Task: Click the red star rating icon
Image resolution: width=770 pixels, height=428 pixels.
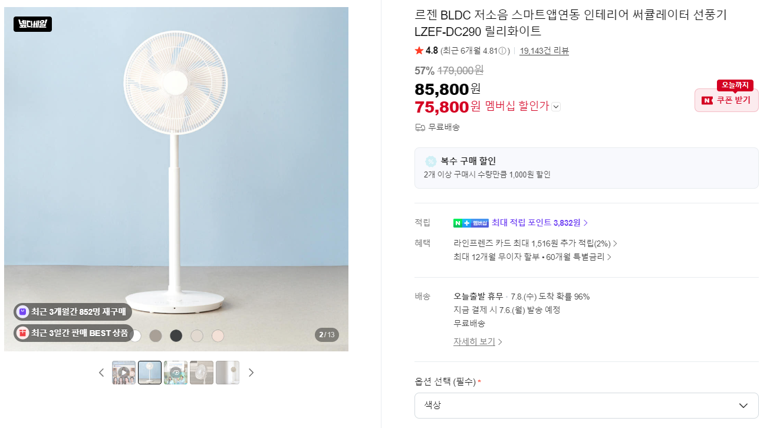Action: click(419, 51)
